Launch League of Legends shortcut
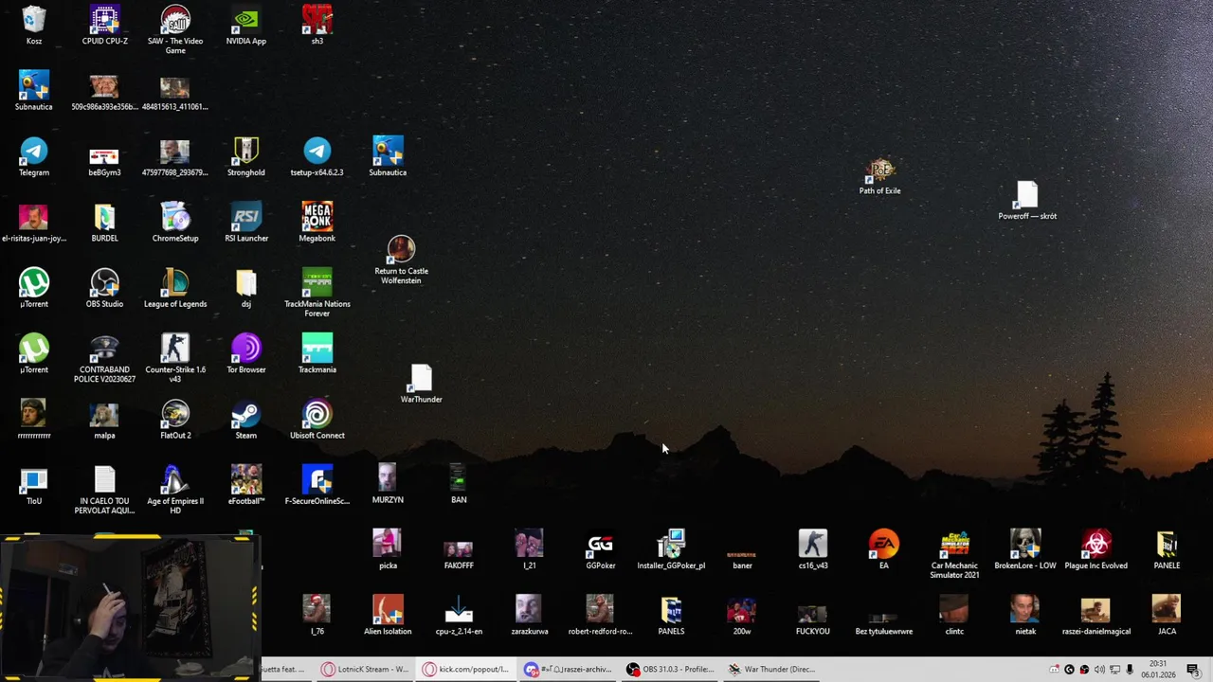Viewport: 1213px width, 682px height. (x=175, y=288)
